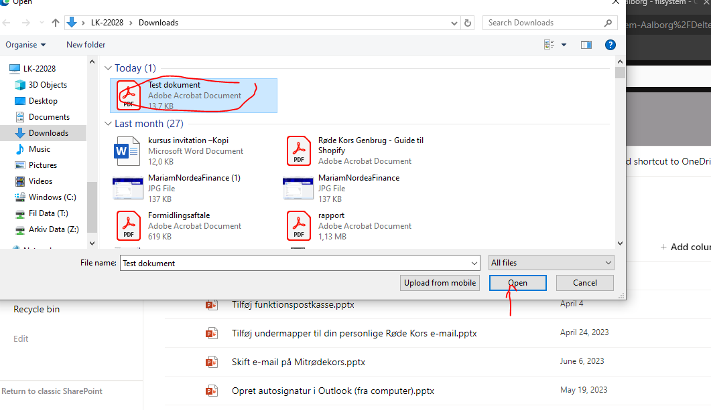Open Documents in the sidebar
Screen dimensions: 711x410
(x=49, y=117)
